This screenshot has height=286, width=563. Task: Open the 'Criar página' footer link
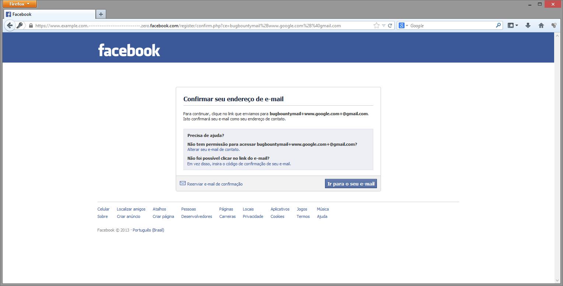coord(163,216)
